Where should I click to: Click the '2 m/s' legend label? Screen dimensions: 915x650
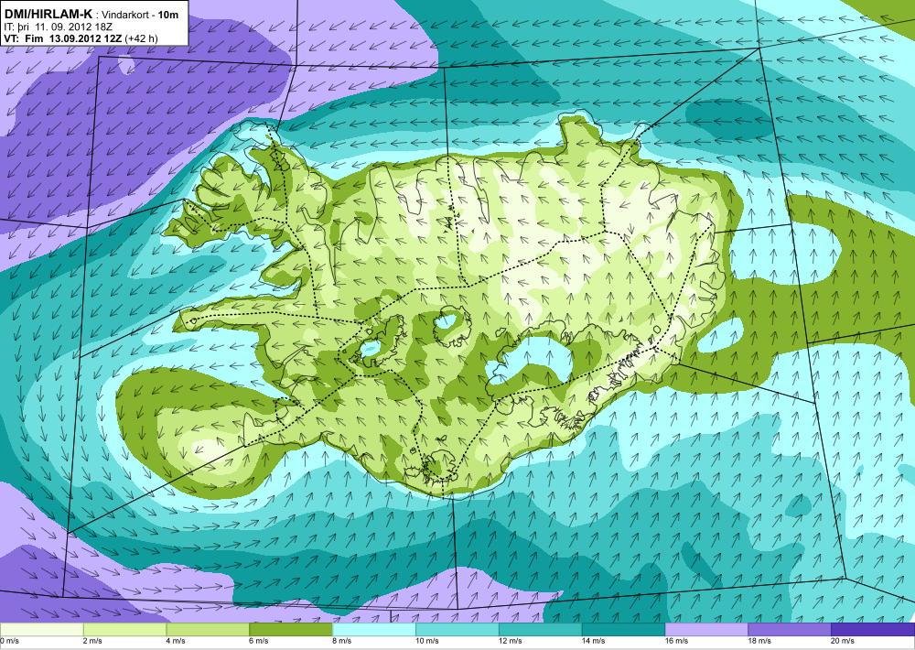93,641
